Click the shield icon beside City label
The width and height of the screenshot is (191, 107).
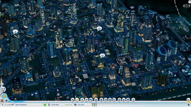pyautogui.click(x=7, y=100)
